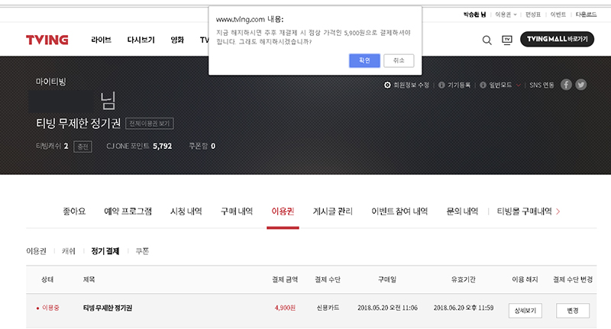Viewport: 611px width, 329px height.
Task: Select the 정기 결제 sub-tab
Action: (105, 251)
